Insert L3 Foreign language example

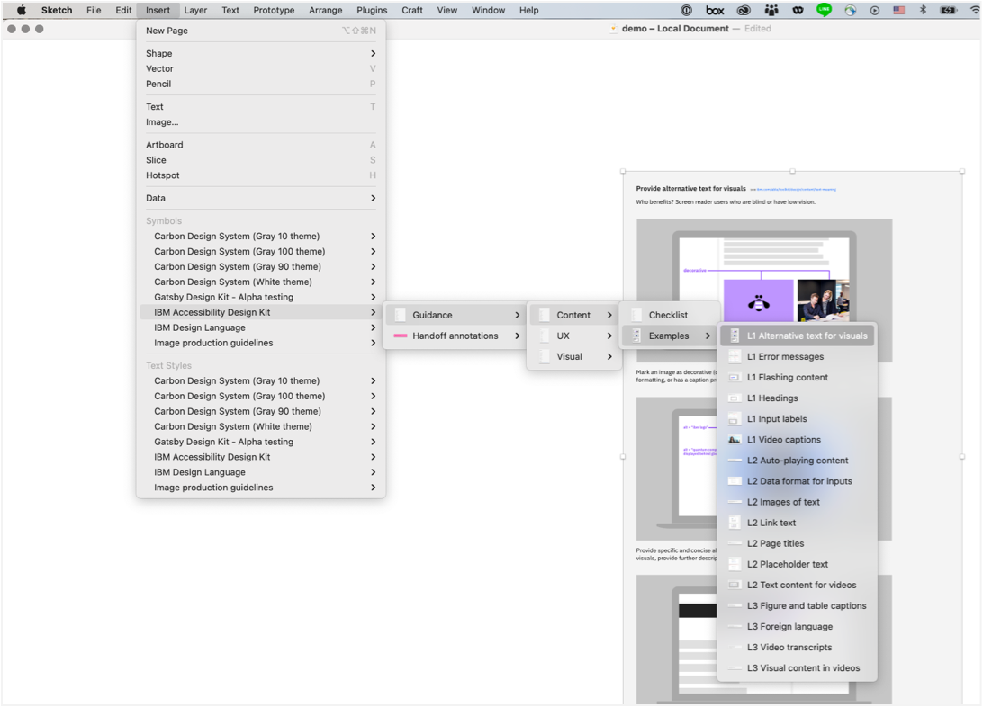click(797, 626)
